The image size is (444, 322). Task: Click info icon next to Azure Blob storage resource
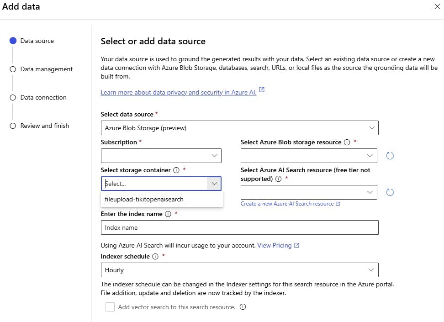coord(347,142)
